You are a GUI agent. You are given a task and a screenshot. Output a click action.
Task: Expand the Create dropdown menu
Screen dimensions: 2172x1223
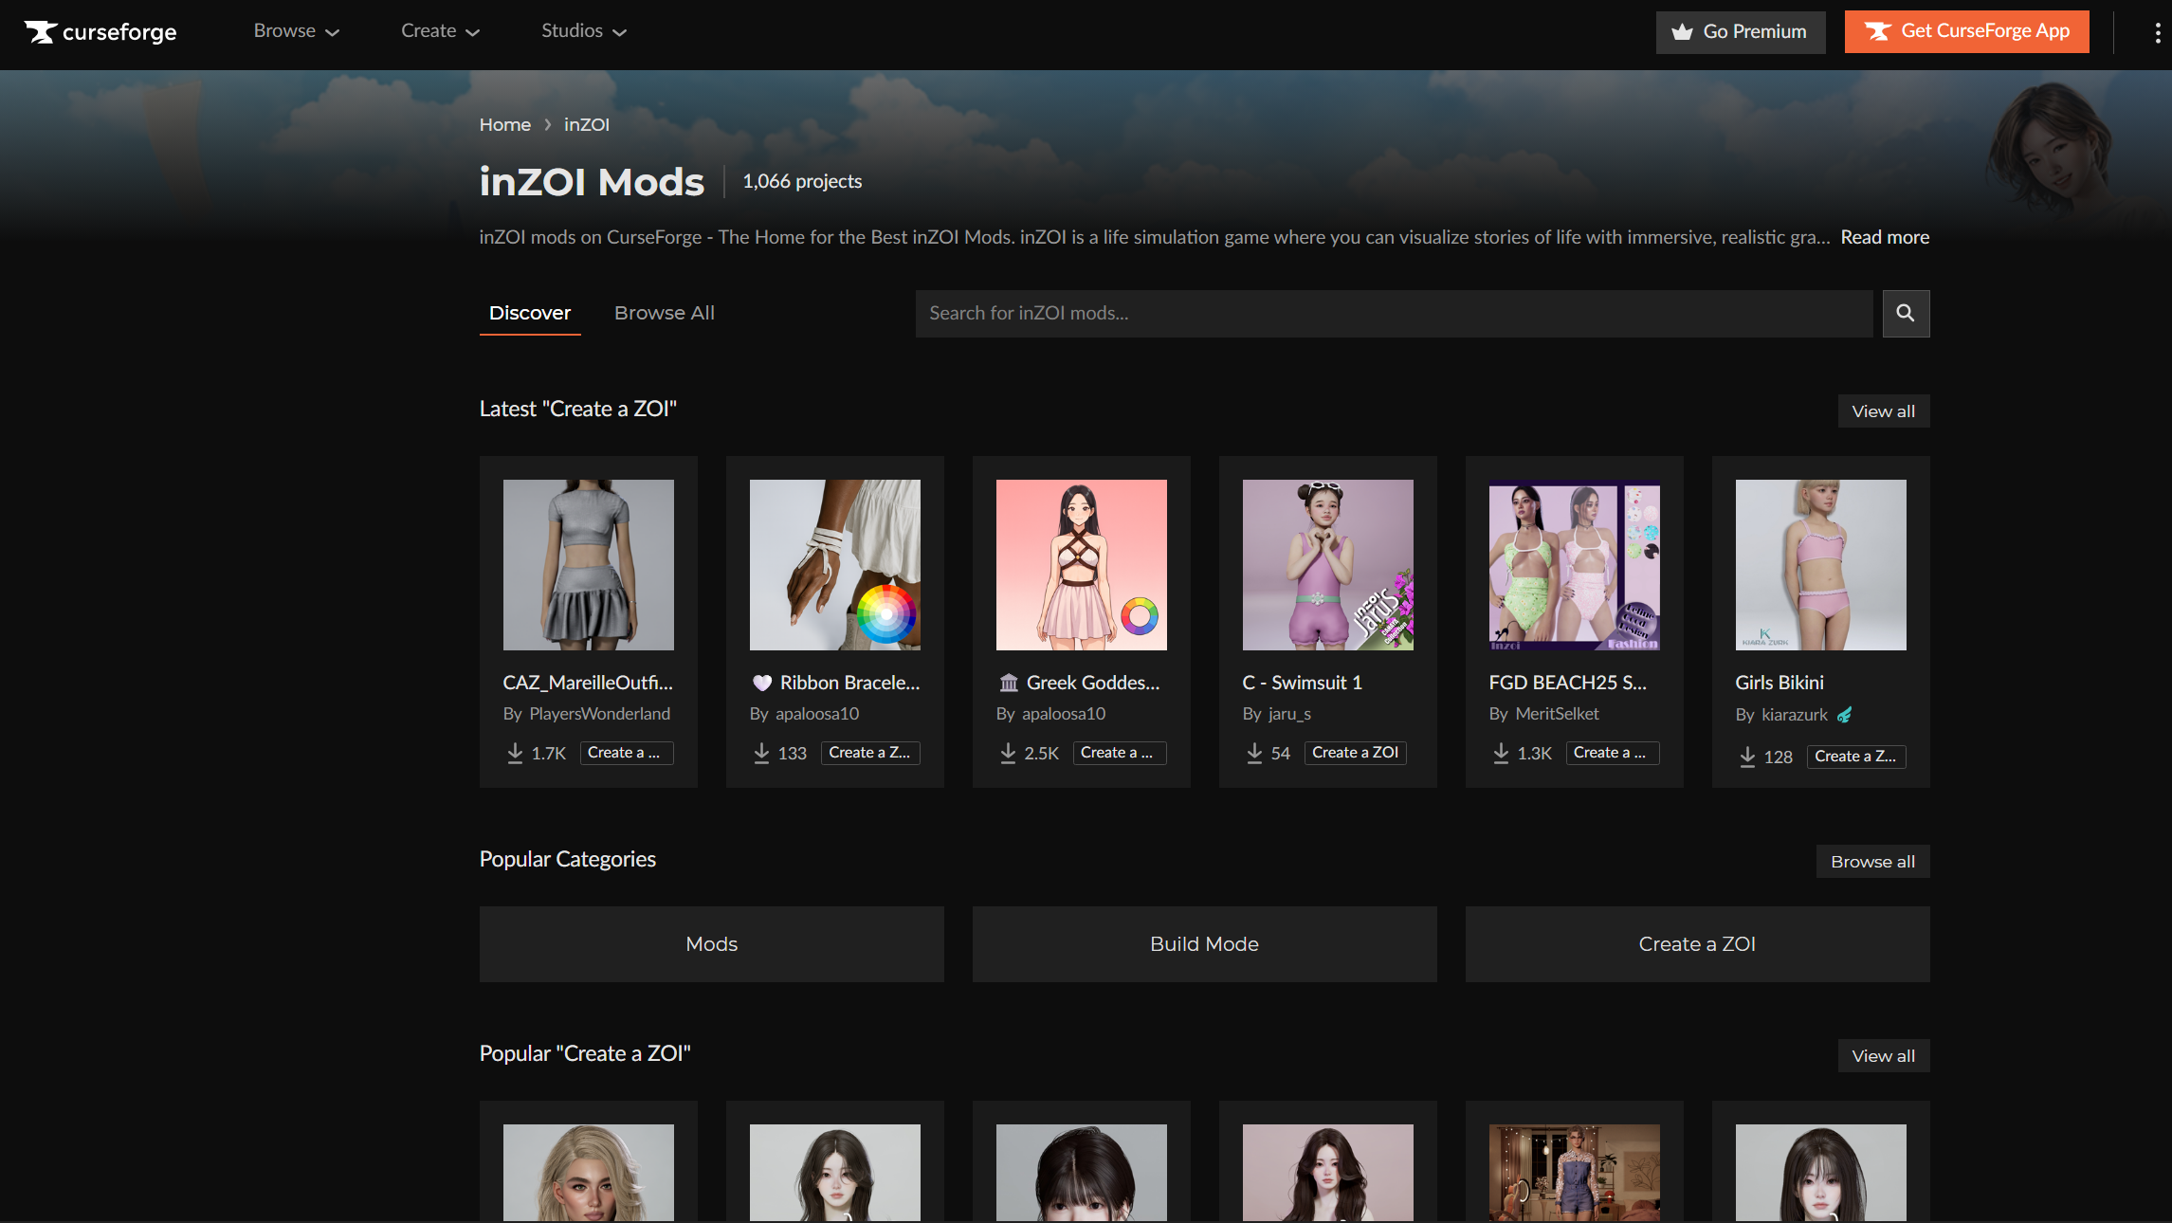click(440, 31)
